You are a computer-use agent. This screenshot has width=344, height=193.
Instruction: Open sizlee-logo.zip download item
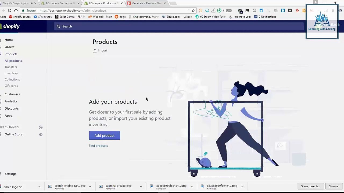13,187
